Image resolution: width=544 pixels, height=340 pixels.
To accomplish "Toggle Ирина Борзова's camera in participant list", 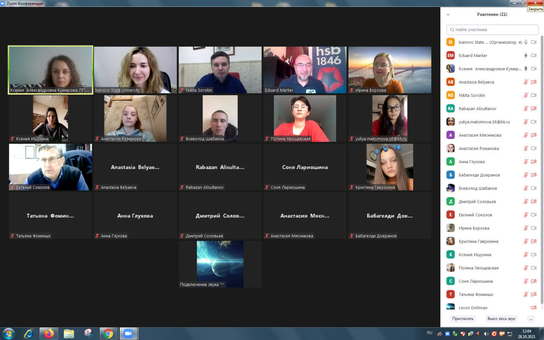I will [533, 228].
